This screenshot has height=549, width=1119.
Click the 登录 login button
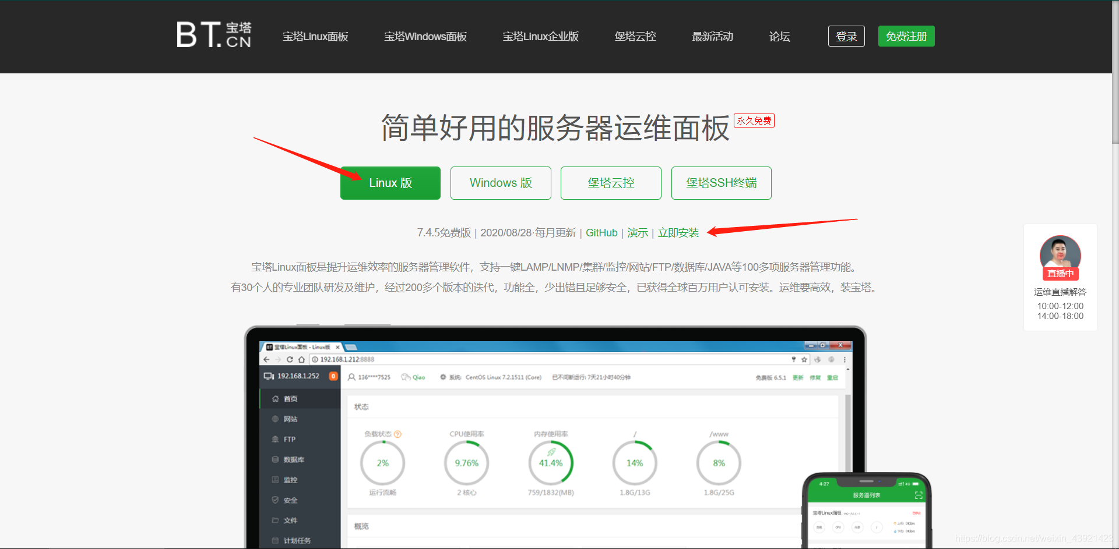coord(846,36)
